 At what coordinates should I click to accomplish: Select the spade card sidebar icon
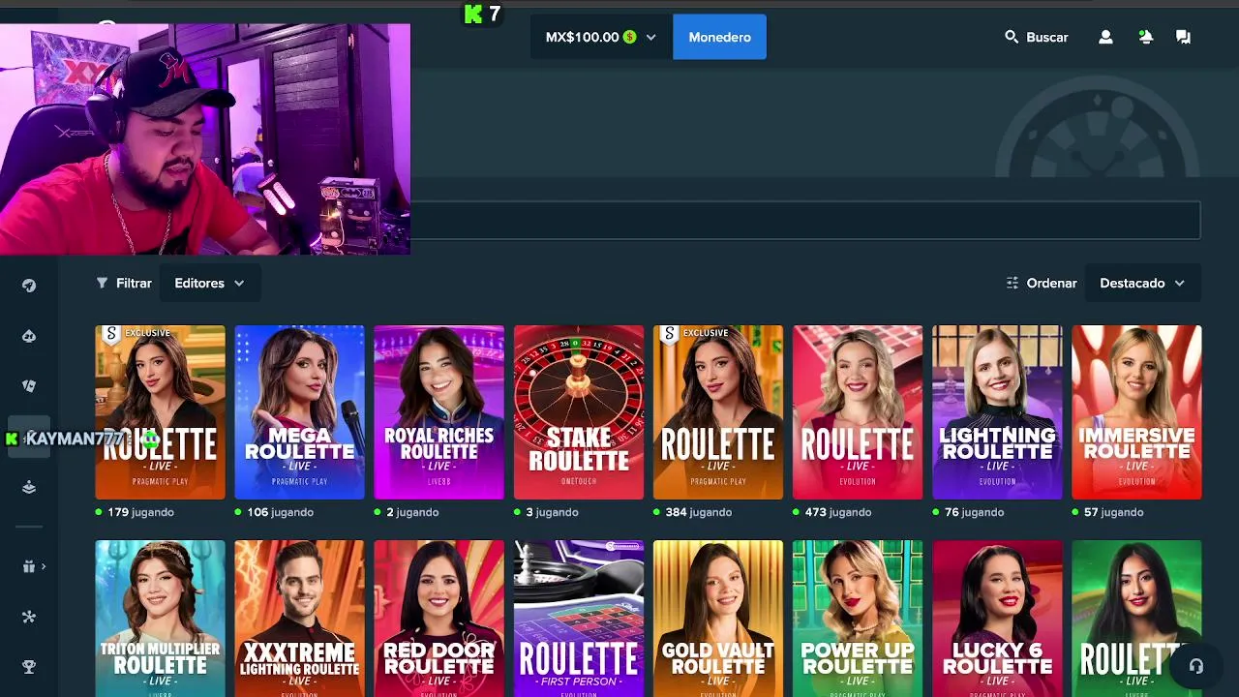point(29,336)
